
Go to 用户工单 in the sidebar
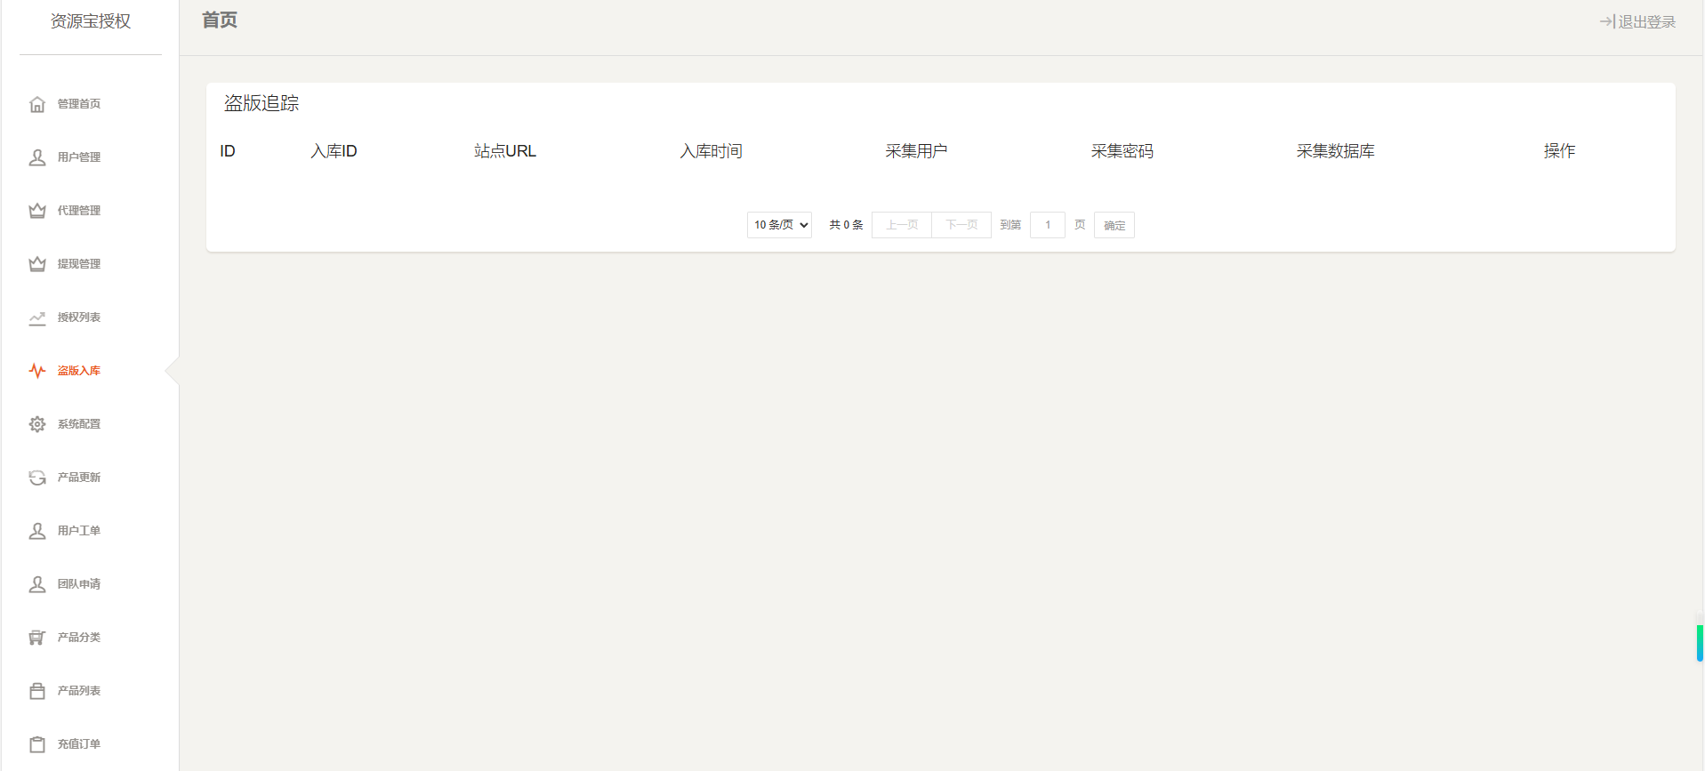pos(78,531)
